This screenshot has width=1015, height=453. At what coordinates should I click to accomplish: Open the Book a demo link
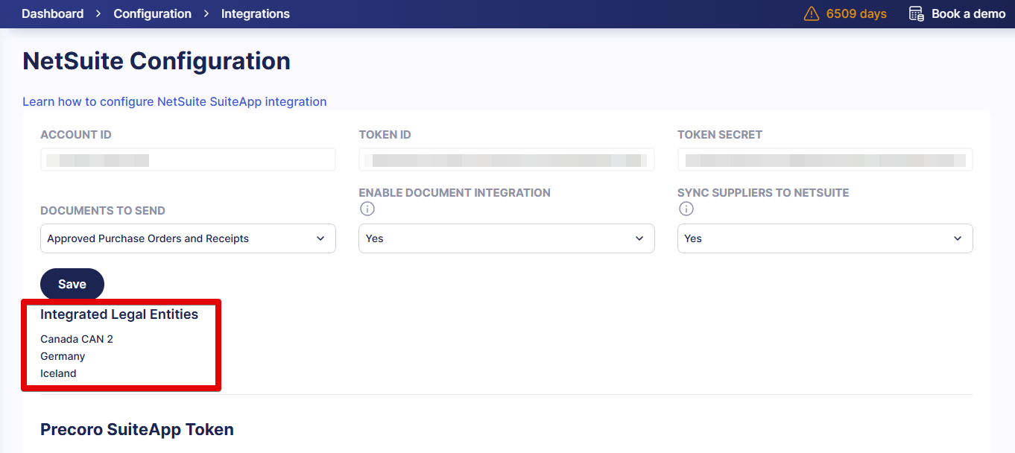968,13
